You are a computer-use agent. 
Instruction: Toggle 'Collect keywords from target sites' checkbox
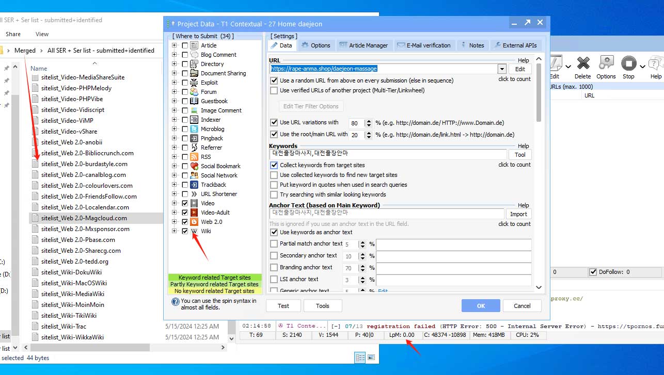274,165
